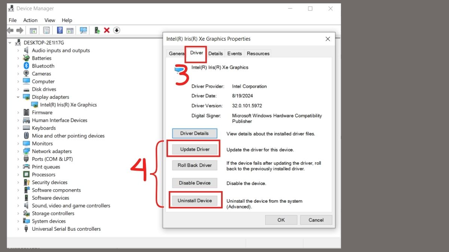Viewport: 449px width, 252px height.
Task: Click the back navigation arrow icon
Action: click(10, 30)
